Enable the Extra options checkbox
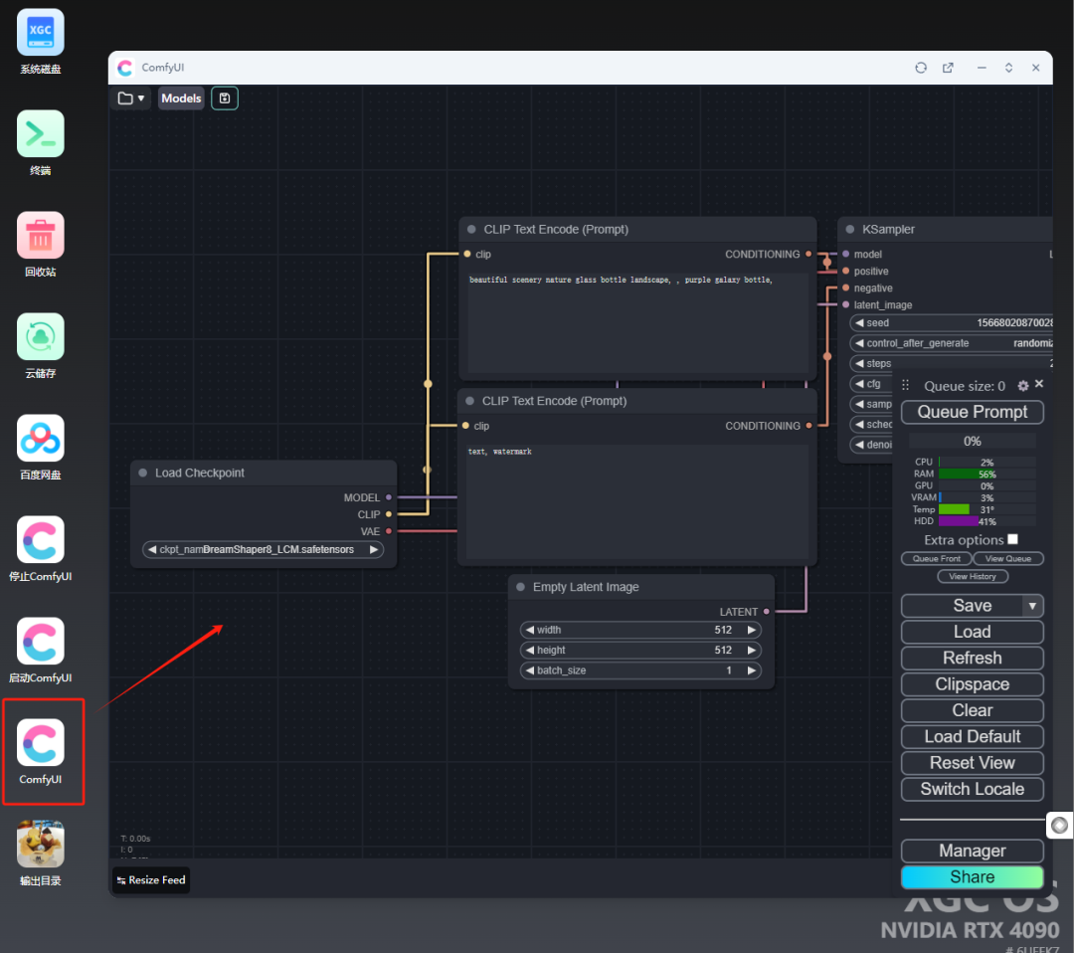Image resolution: width=1074 pixels, height=953 pixels. point(1012,539)
